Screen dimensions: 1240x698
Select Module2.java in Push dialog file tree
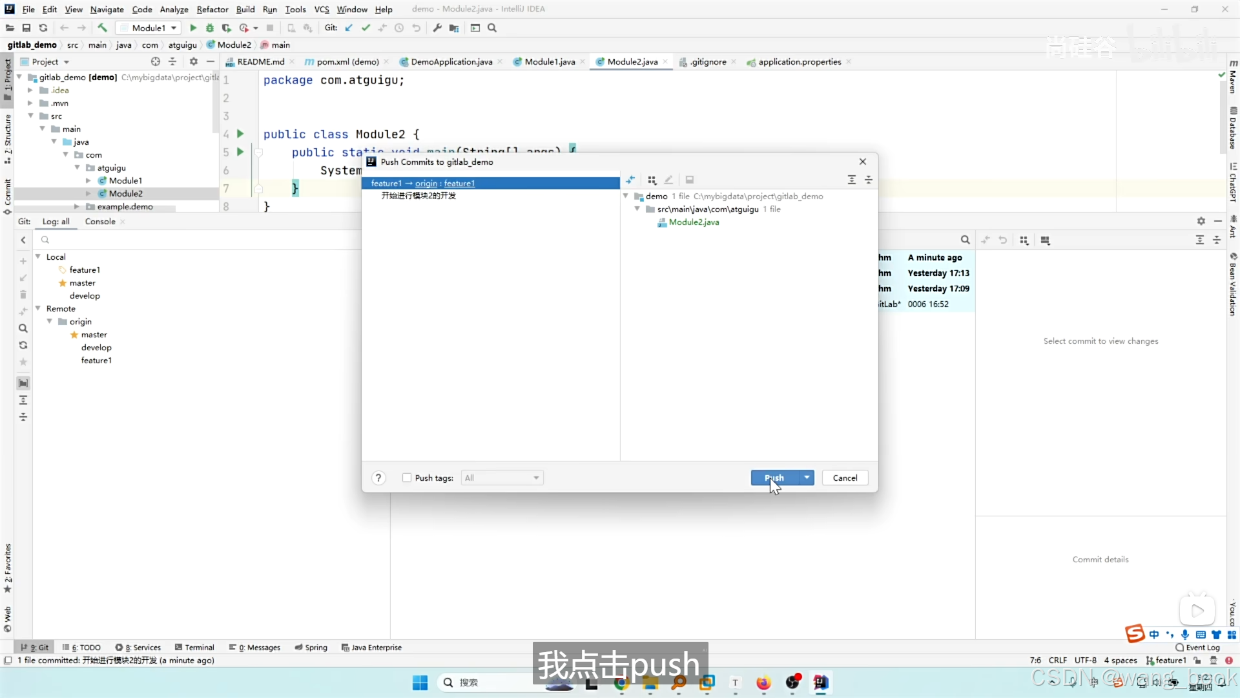pyautogui.click(x=694, y=222)
